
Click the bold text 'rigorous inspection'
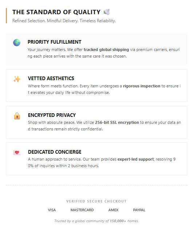click(x=142, y=86)
